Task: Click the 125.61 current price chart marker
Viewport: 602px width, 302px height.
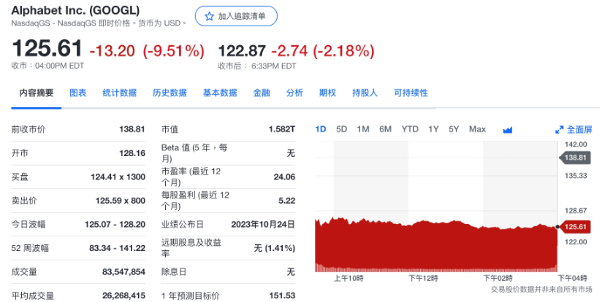Action: (575, 227)
